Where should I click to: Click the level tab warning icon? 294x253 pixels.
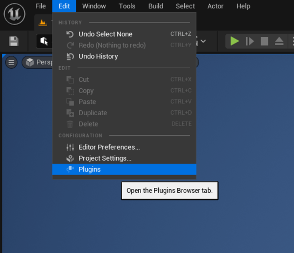point(43,23)
